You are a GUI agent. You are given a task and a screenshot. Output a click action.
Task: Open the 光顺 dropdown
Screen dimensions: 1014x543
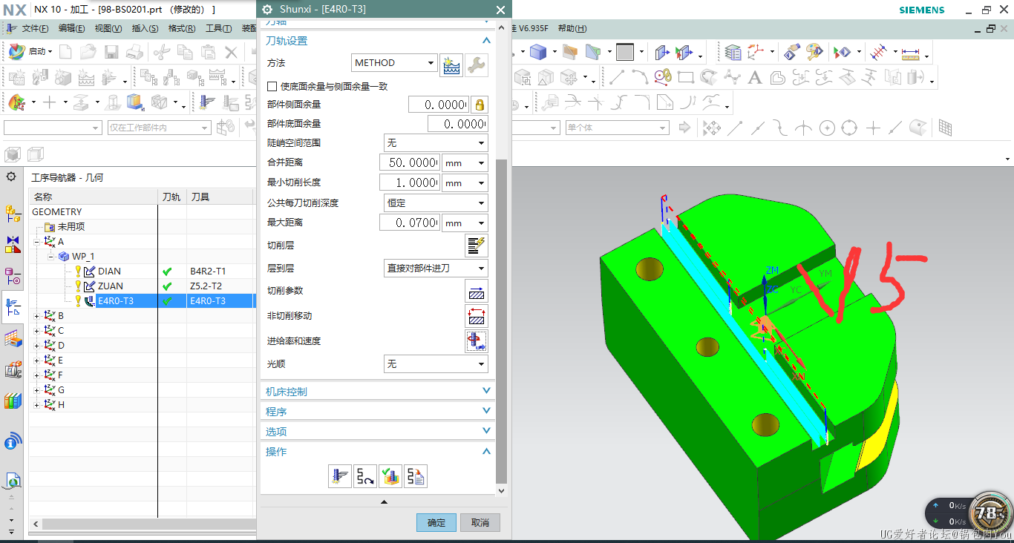click(x=436, y=364)
